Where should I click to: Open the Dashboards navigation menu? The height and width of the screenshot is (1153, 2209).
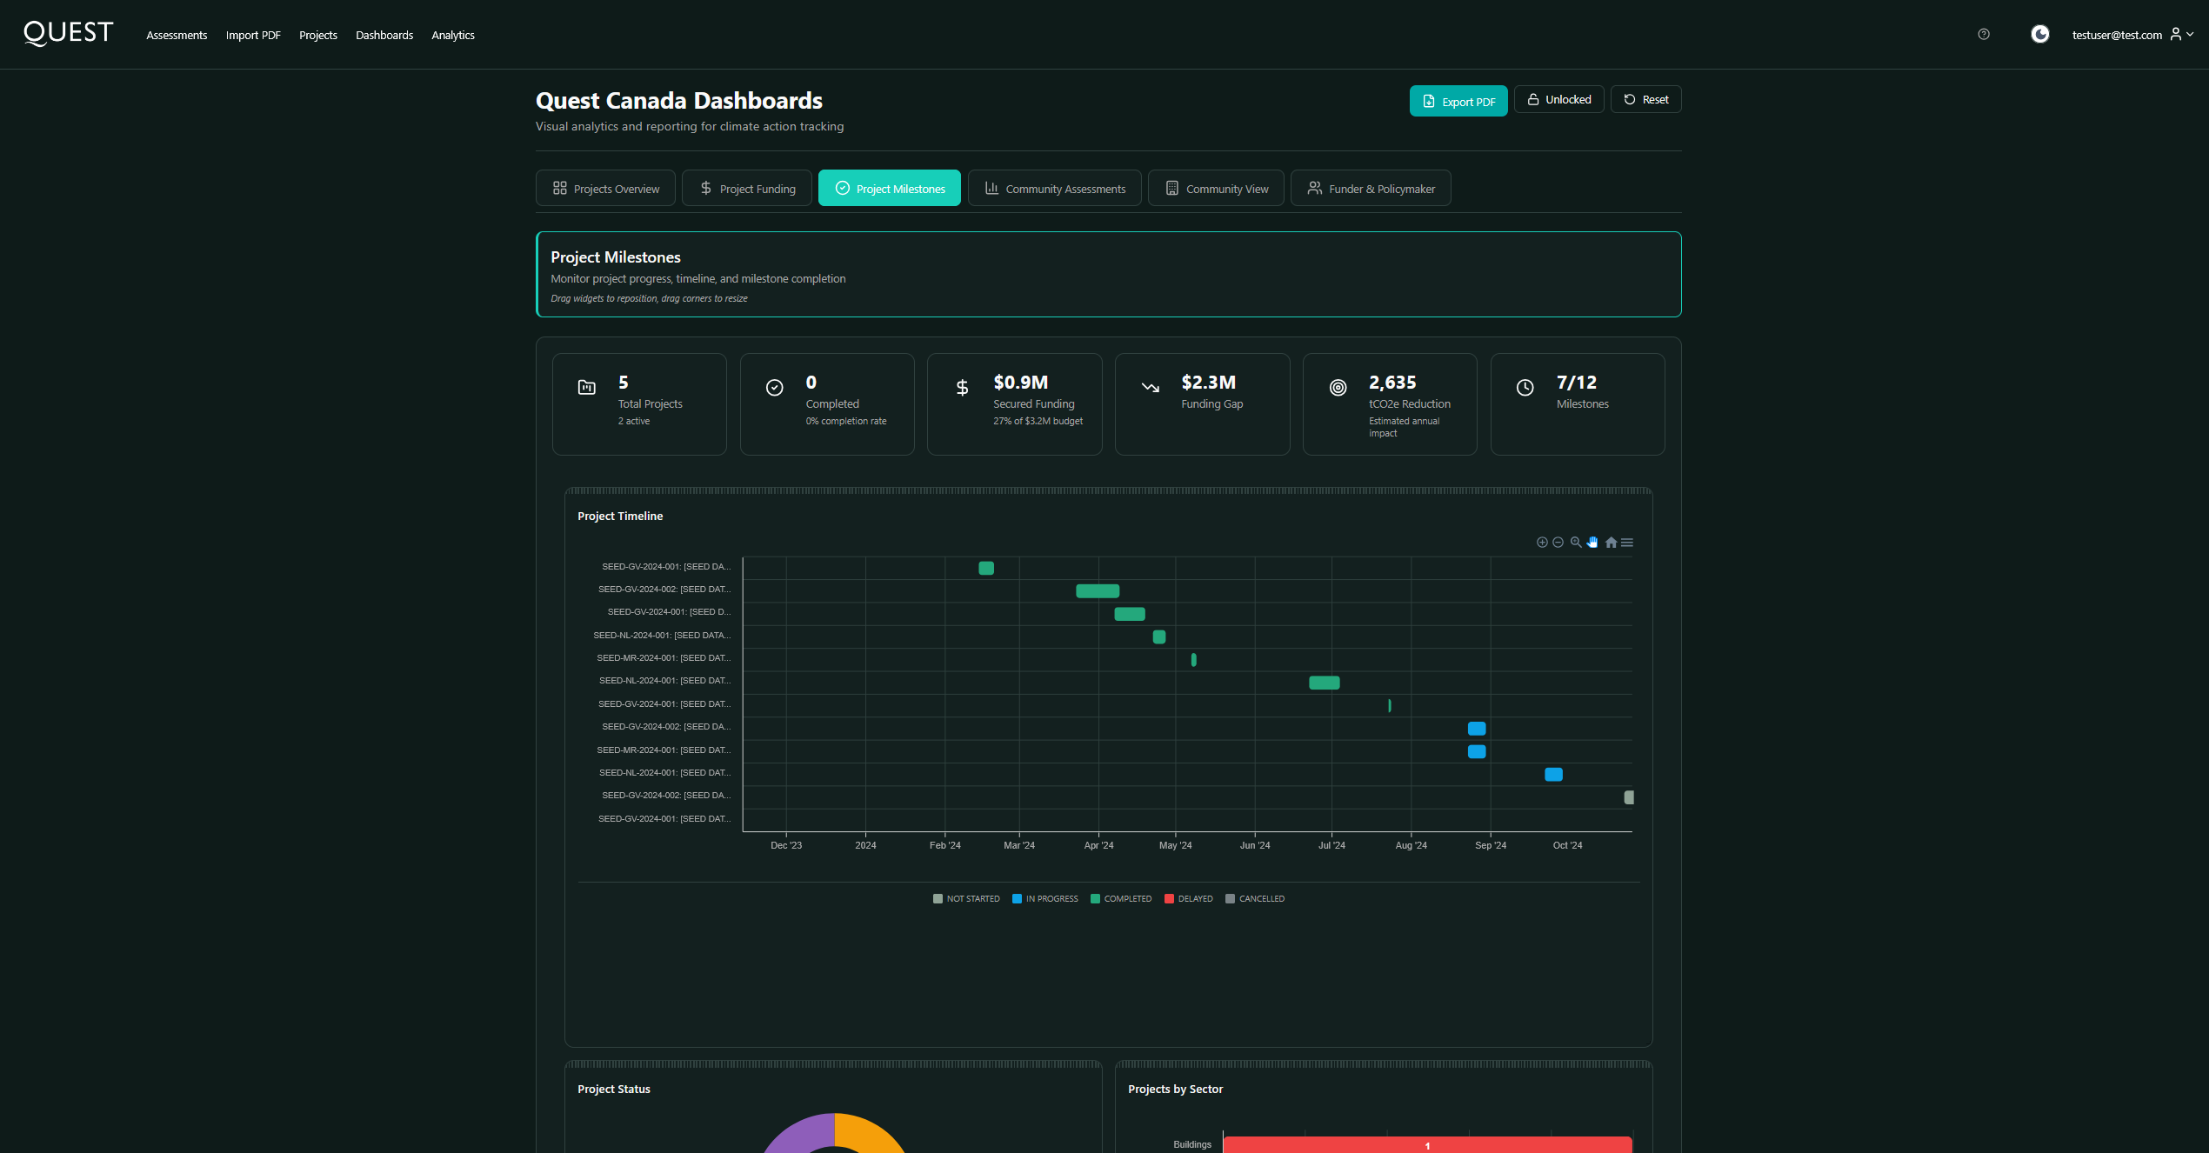point(384,36)
